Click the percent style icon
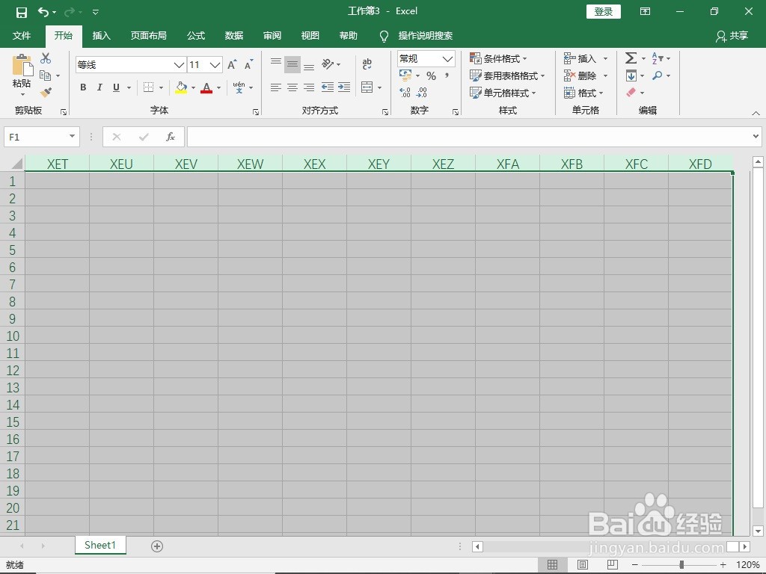Image resolution: width=766 pixels, height=574 pixels. 430,75
